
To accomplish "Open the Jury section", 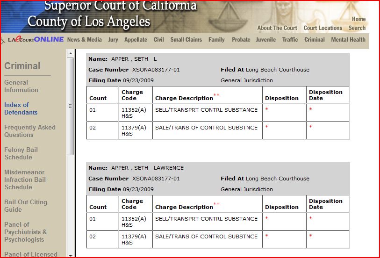I will 113,39.
